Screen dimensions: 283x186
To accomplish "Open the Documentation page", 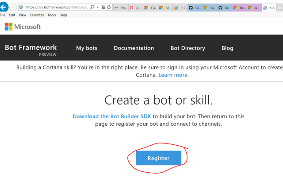I will pos(134,48).
